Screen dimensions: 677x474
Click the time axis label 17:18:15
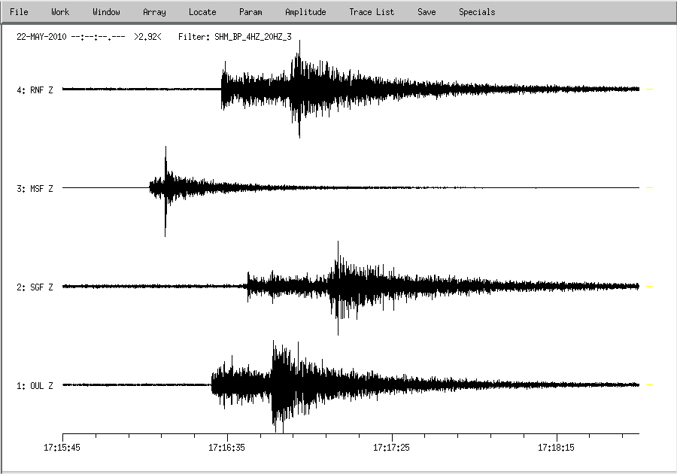[556, 447]
